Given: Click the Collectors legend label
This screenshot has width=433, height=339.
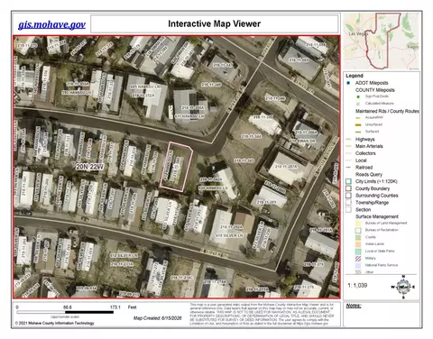Looking at the screenshot, I should (x=365, y=153).
